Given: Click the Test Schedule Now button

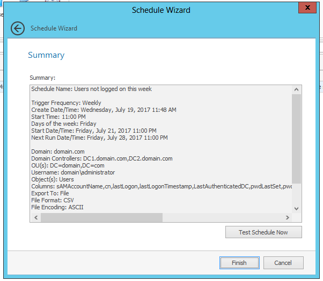Looking at the screenshot, I should [263, 232].
